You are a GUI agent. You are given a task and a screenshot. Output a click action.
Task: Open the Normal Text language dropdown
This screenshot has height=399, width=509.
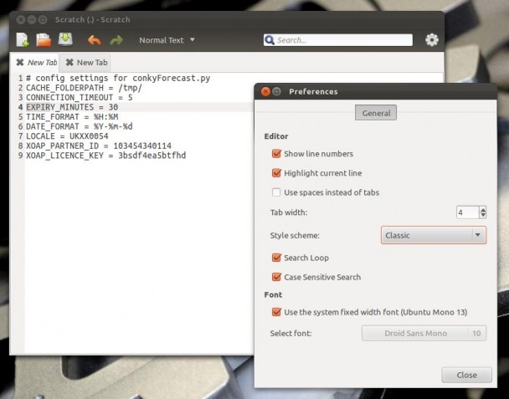click(167, 40)
